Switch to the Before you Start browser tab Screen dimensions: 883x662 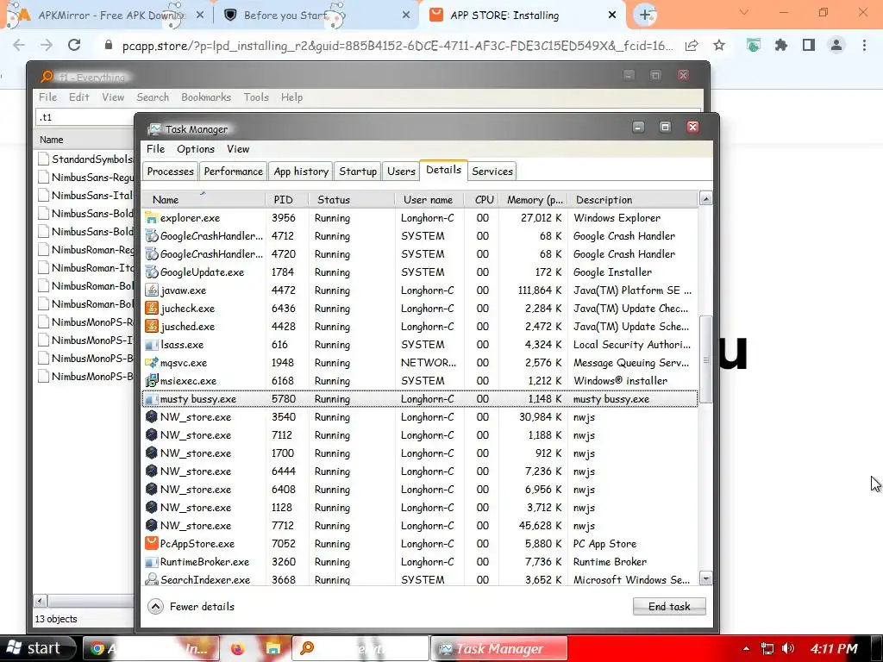(x=316, y=16)
